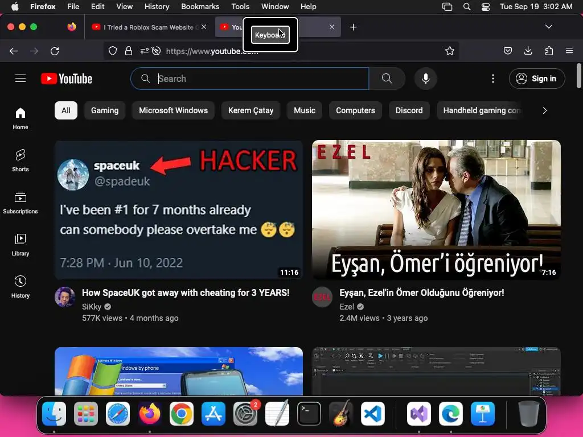Open the tracking protection shield panel
Screen dimensions: 583x437
coord(113,51)
